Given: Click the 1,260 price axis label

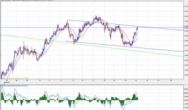Looking at the screenshot, I should 186,60.
